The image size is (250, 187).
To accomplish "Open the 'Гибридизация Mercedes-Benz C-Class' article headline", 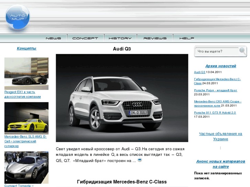I will pos(122,182).
